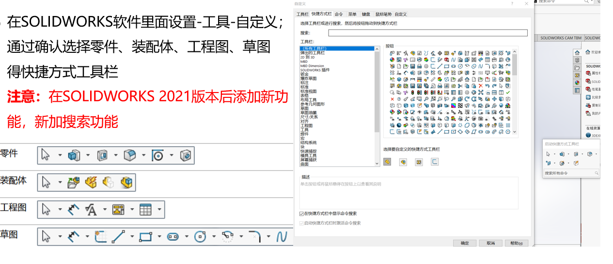Select the sketch fillet tool in 草图 toolbar

pos(255,236)
